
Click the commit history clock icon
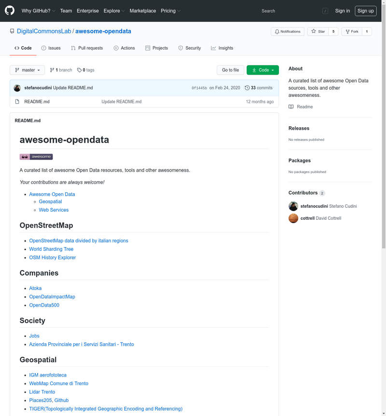pos(247,88)
